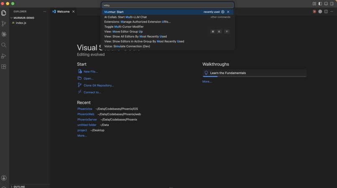Image resolution: width=337 pixels, height=188 pixels.
Task: Select Show All Editors By Most Recently Used
Action: tap(167, 36)
